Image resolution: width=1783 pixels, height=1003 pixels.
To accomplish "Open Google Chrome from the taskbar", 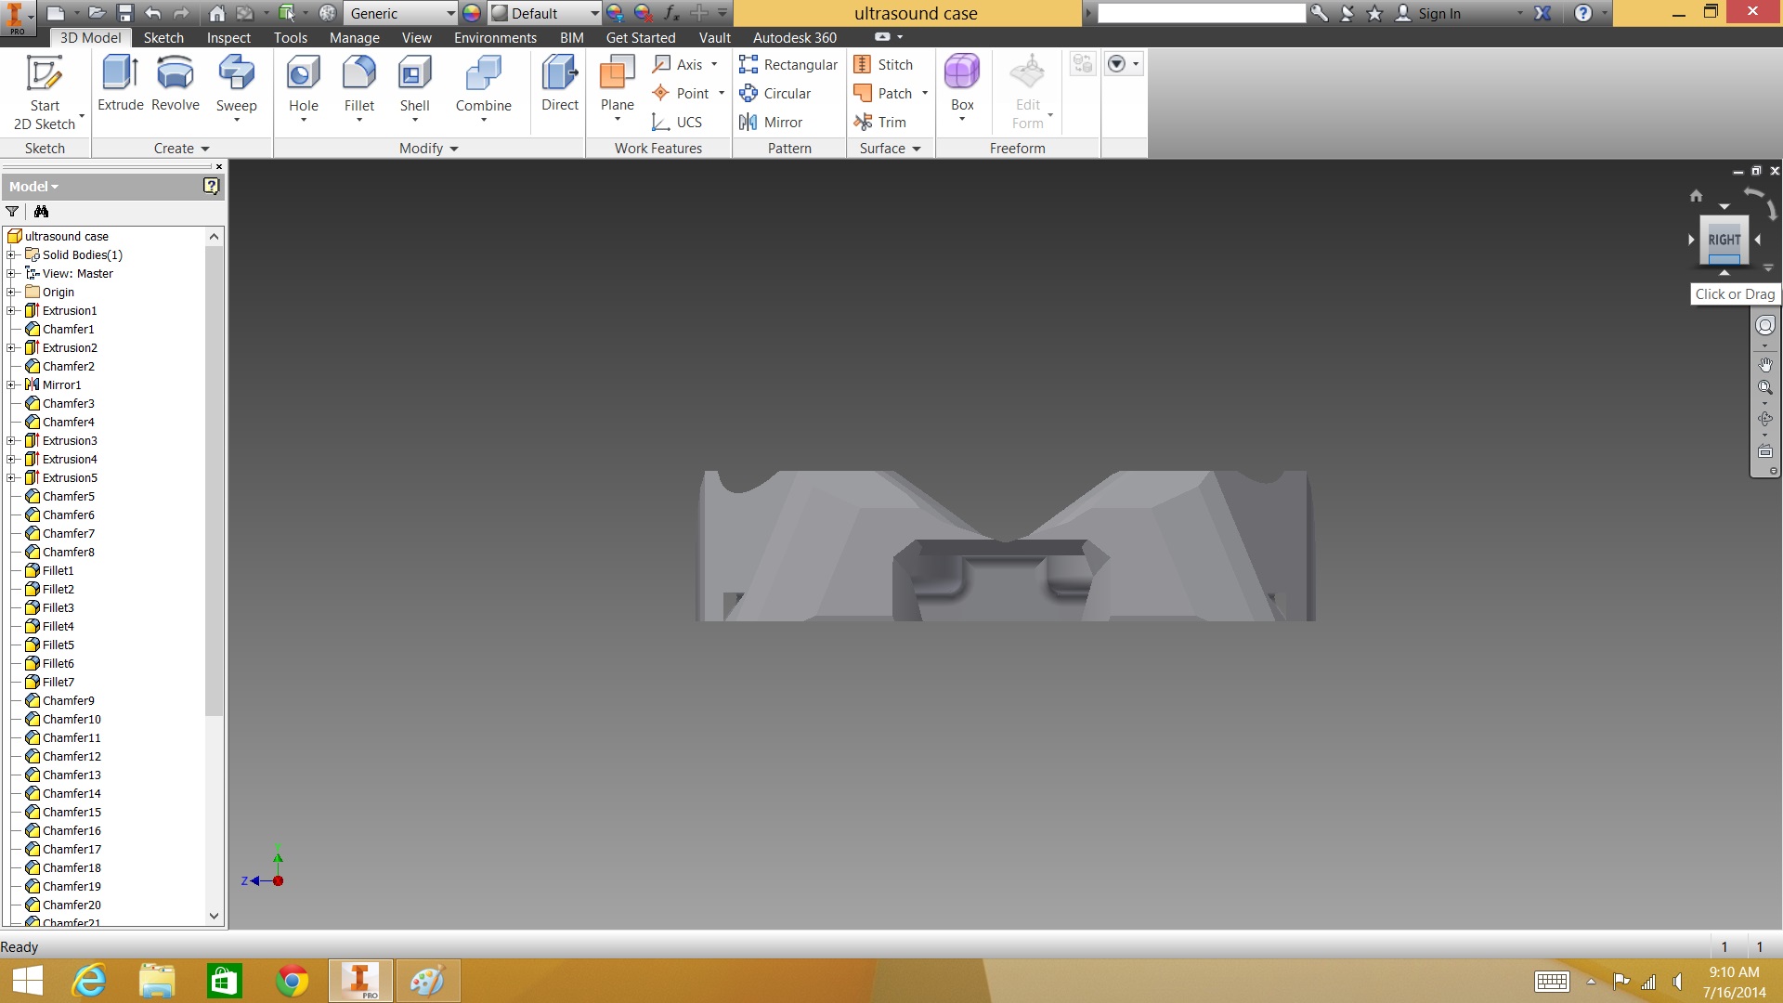I will (x=292, y=981).
